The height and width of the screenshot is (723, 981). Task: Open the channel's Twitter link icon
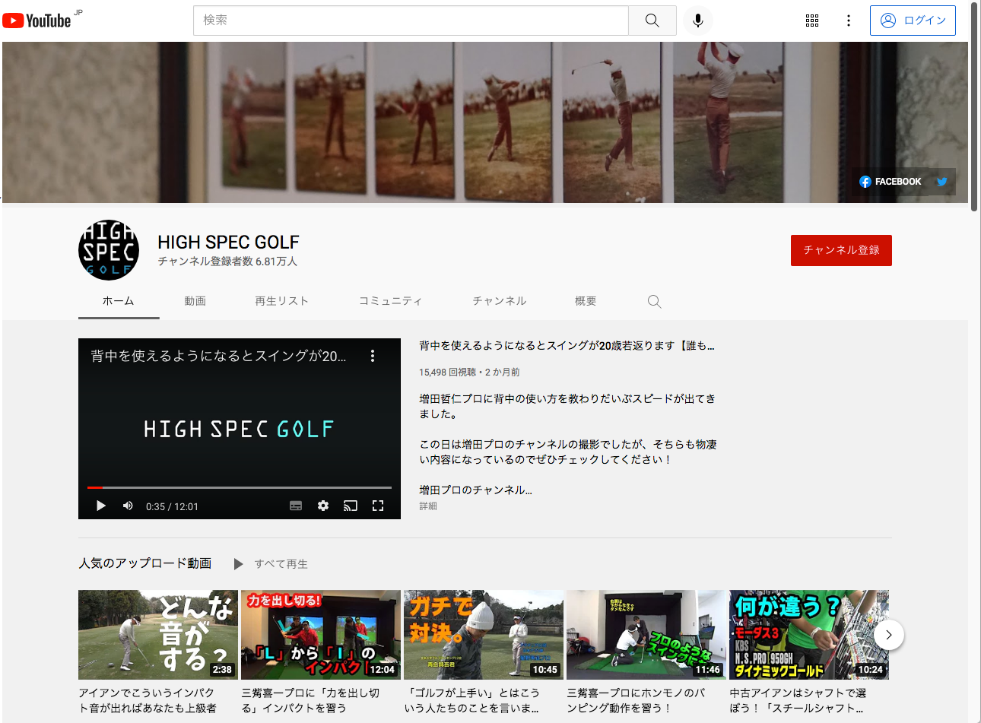pos(942,182)
